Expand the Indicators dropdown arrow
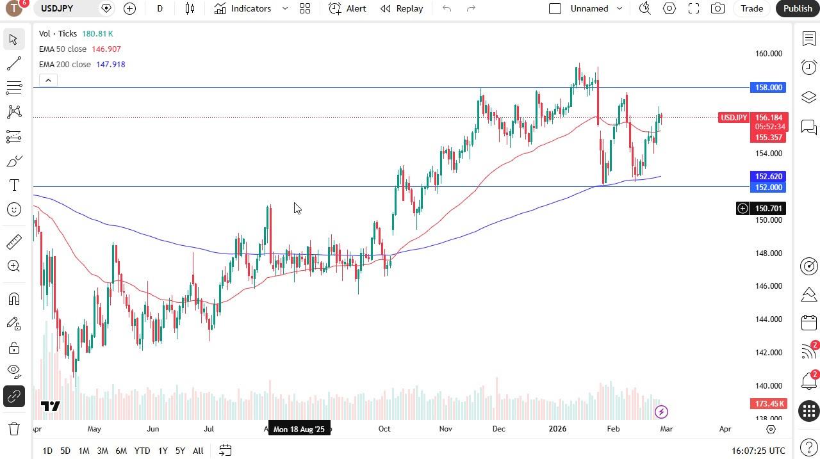This screenshot has width=820, height=459. (285, 8)
